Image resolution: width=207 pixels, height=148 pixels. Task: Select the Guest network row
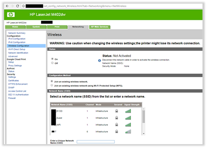tap(96, 118)
